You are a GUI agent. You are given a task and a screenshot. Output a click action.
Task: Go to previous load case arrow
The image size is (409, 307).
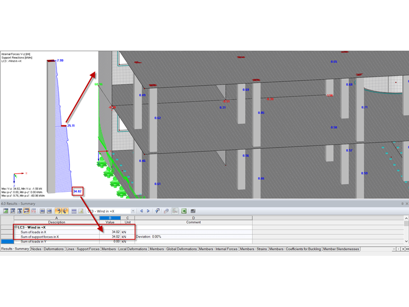[x=142, y=211]
